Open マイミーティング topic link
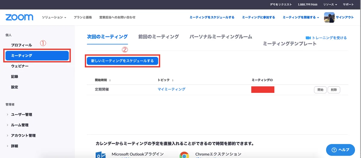361x158 pixels. [x=171, y=89]
